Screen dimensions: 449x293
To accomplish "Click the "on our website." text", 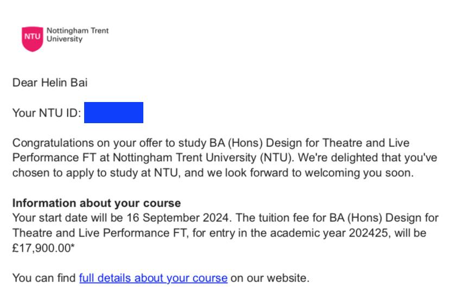I will (270, 278).
